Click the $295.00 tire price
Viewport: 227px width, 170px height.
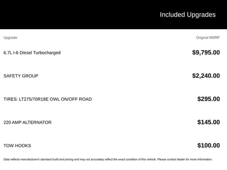pyautogui.click(x=209, y=99)
